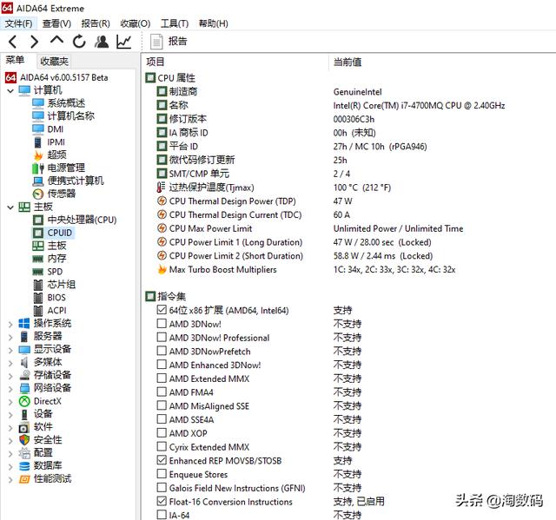Open the 电源管理 power management item
The width and height of the screenshot is (556, 520).
(x=66, y=168)
